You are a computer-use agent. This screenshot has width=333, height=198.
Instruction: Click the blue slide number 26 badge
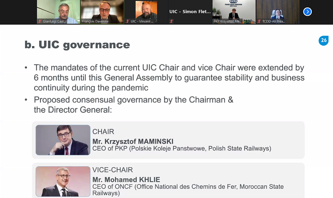(323, 40)
